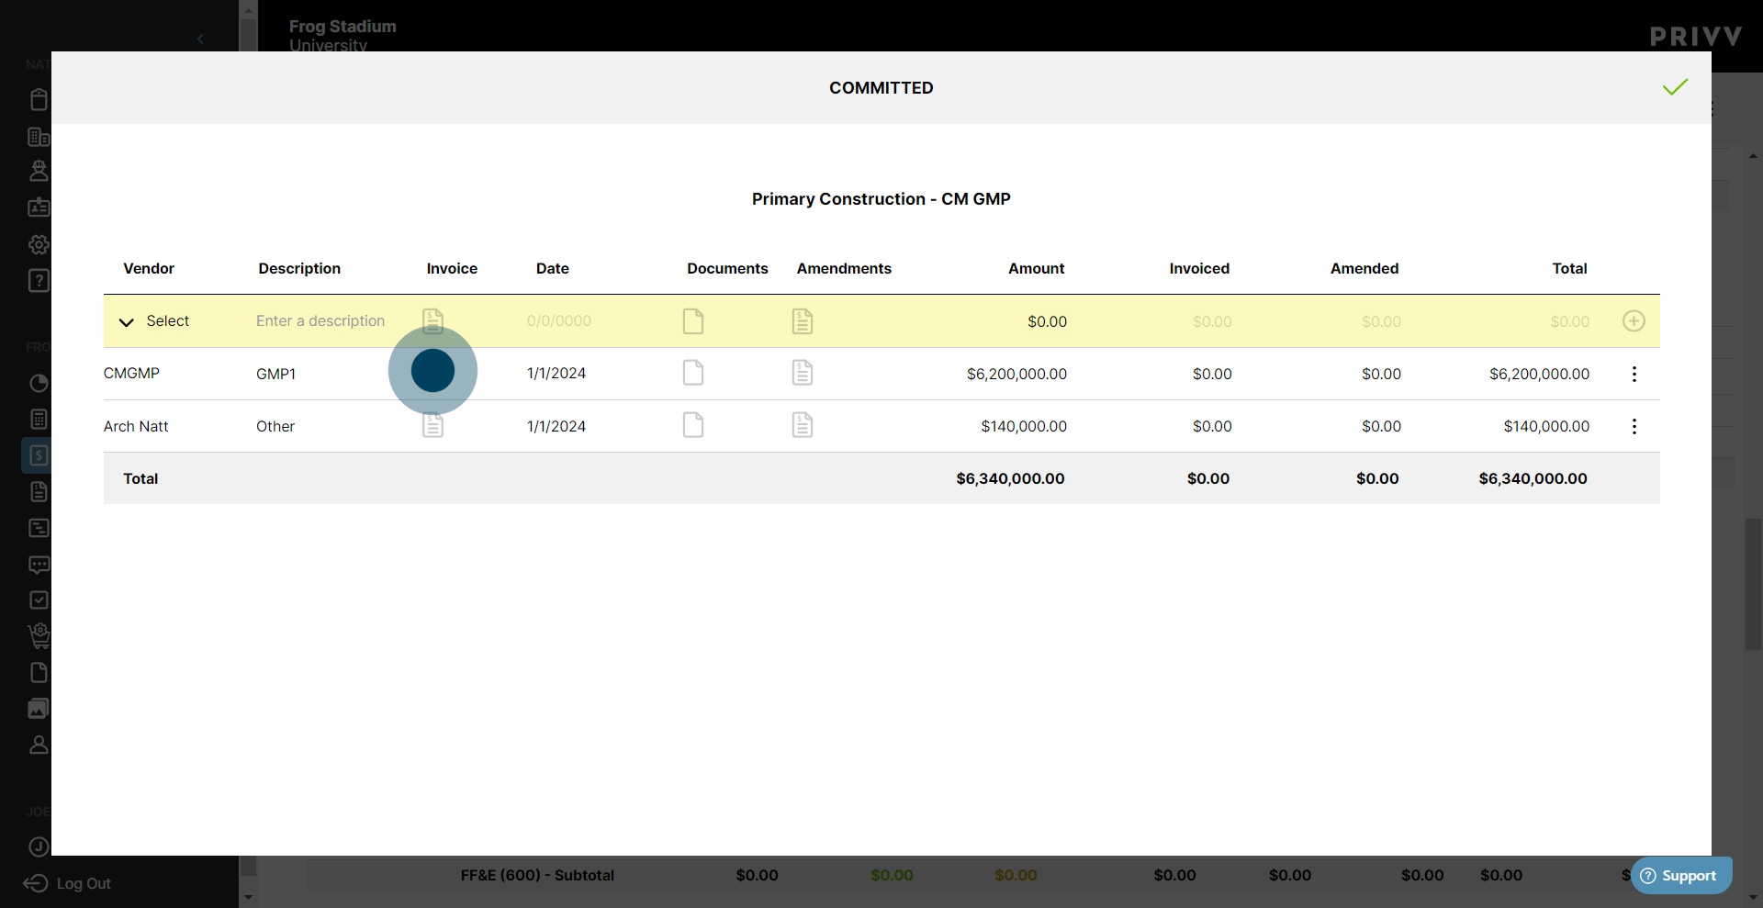
Task: Select the Other description cell
Action: 275,426
